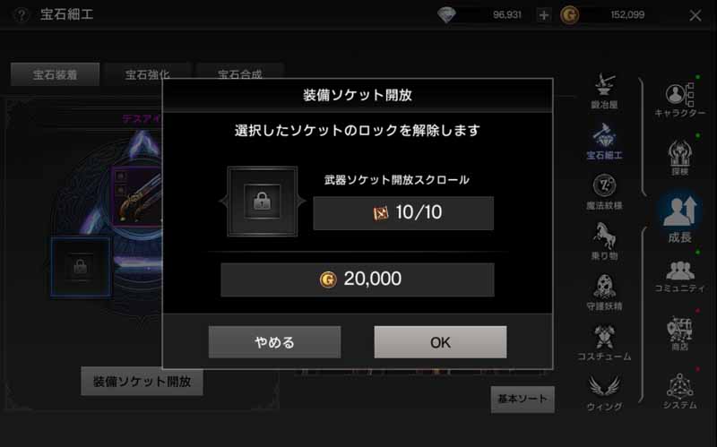Image resolution: width=717 pixels, height=447 pixels.
Task: Confirm socket unlock with OK button
Action: [x=440, y=342]
